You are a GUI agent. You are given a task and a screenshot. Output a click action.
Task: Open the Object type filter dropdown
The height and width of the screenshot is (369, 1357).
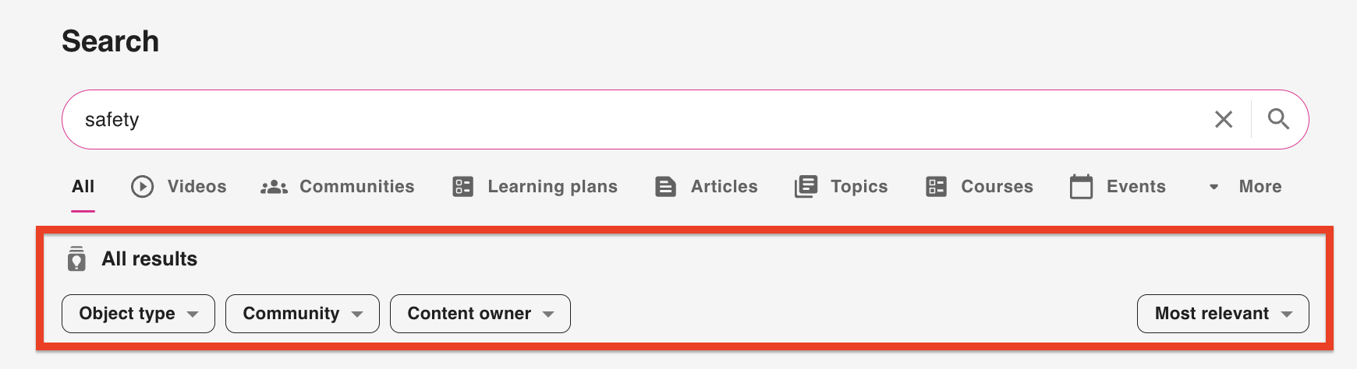[138, 314]
